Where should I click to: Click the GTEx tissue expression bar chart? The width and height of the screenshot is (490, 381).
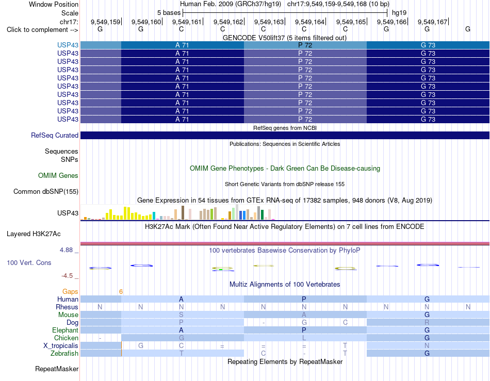pos(177,212)
